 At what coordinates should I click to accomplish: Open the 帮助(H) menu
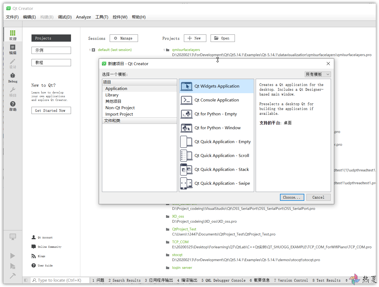tap(139, 17)
